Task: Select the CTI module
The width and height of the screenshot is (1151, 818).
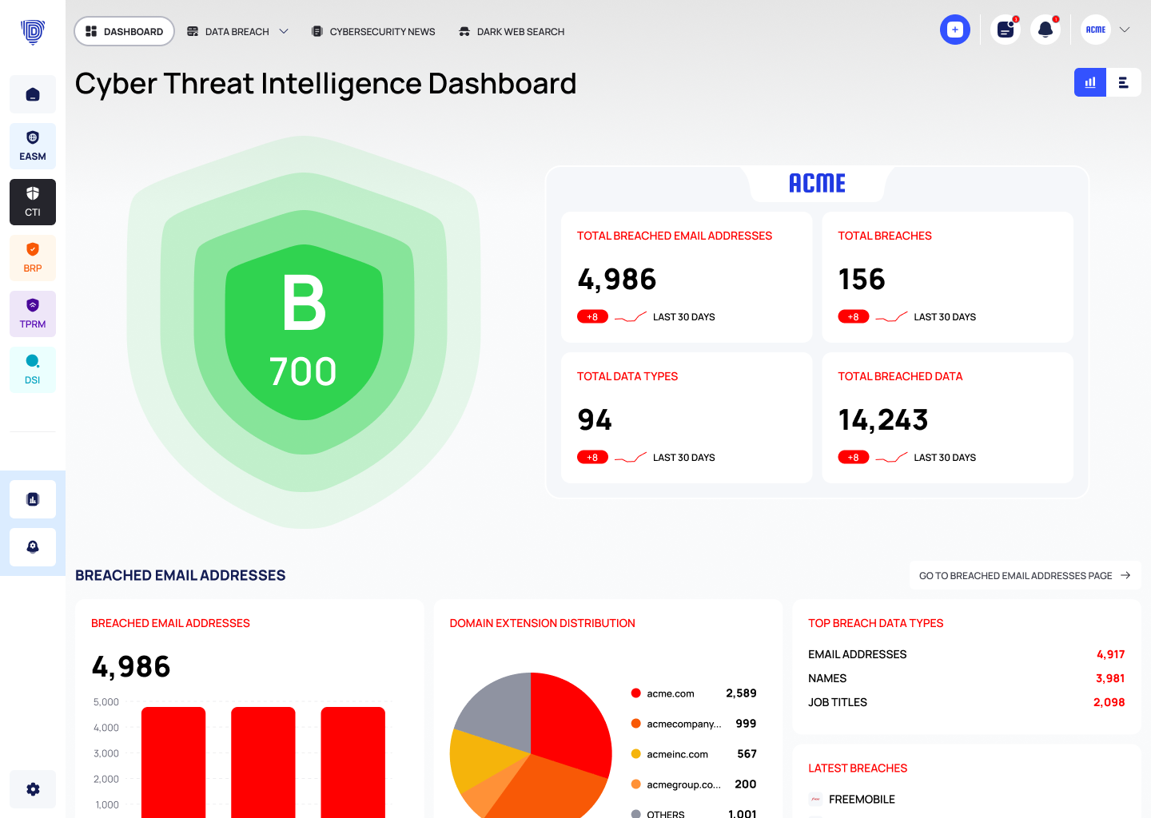Action: click(x=33, y=202)
